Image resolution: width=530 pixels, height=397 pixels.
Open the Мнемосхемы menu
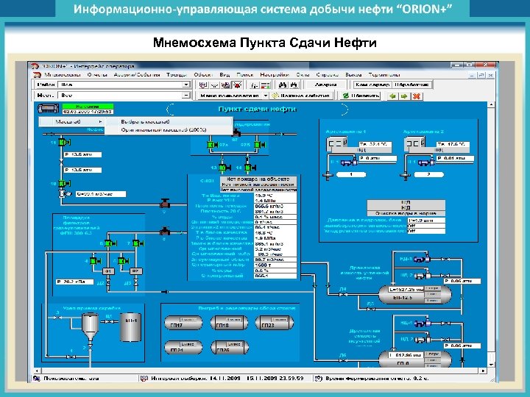click(62, 74)
